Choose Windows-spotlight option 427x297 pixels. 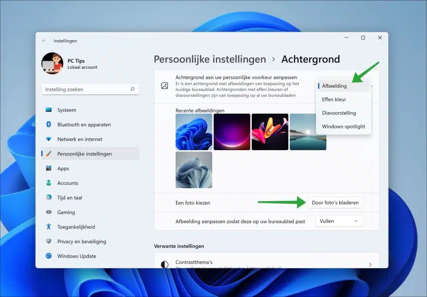[343, 126]
